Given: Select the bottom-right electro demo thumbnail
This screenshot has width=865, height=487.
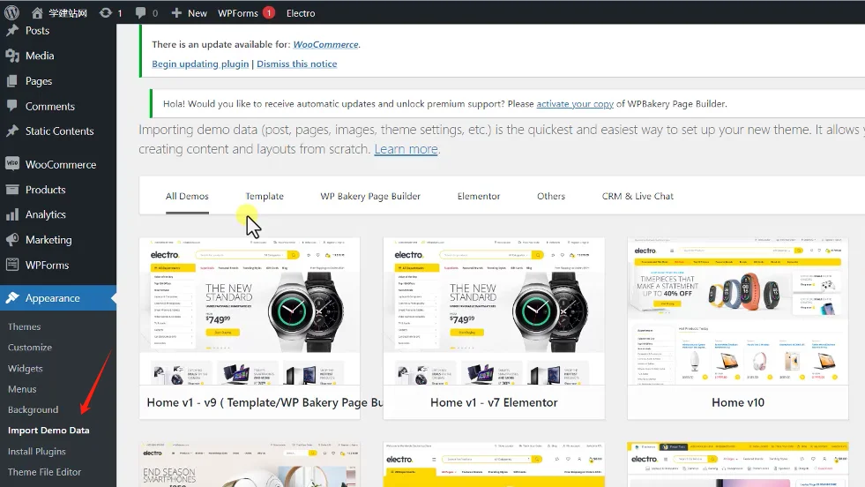Looking at the screenshot, I should [x=737, y=464].
